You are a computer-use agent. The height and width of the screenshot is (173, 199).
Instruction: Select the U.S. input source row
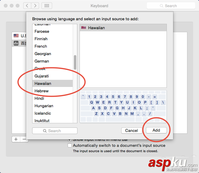(x=19, y=36)
